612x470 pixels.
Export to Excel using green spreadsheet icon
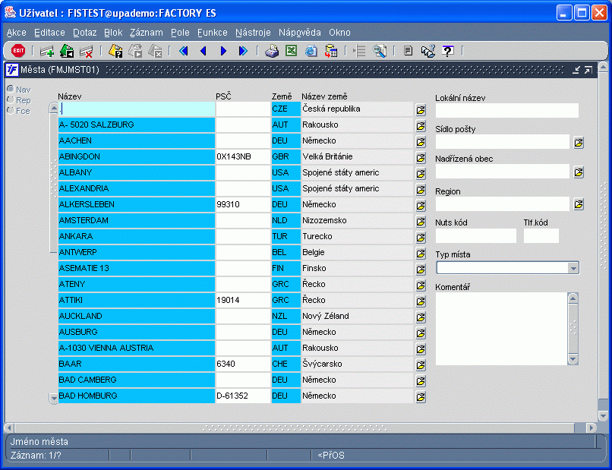coord(291,51)
